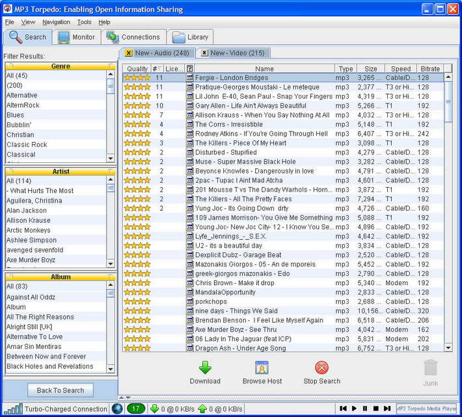Click file icon beside Muse - Super Massive Black Hole
462x417 pixels.
[x=190, y=162]
